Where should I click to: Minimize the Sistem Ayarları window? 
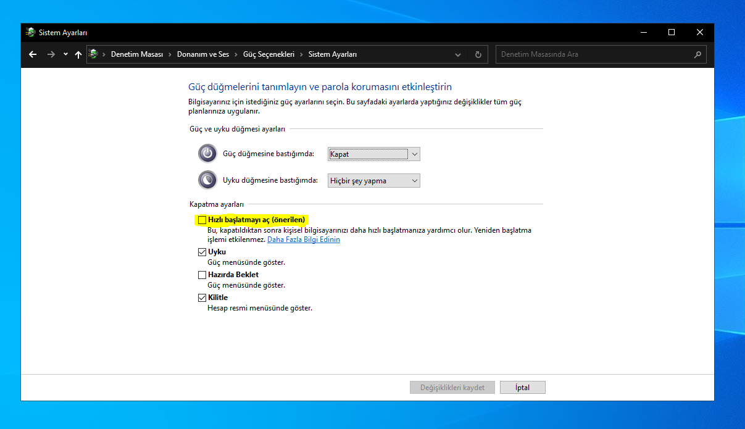[x=643, y=32]
